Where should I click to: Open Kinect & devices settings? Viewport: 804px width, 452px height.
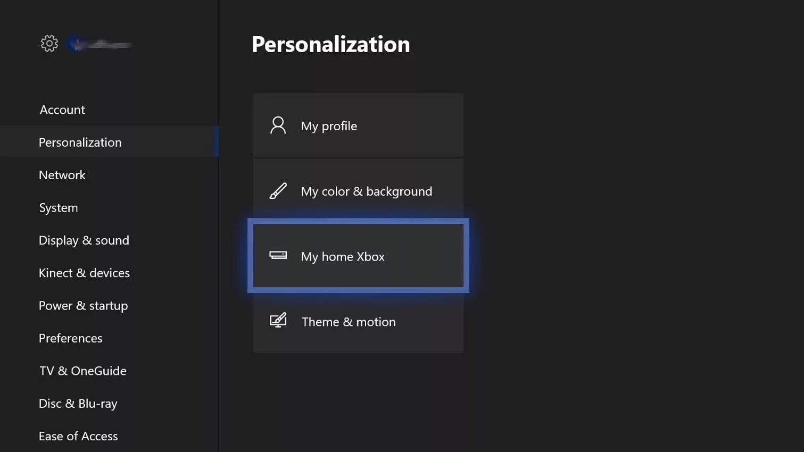point(84,273)
